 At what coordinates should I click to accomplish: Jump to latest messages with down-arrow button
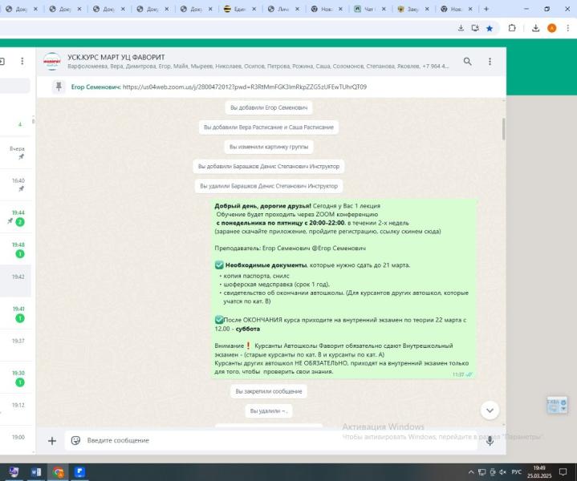(490, 410)
